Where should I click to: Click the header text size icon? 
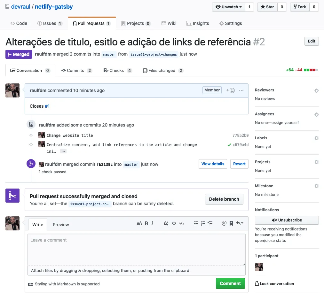tap(139, 223)
